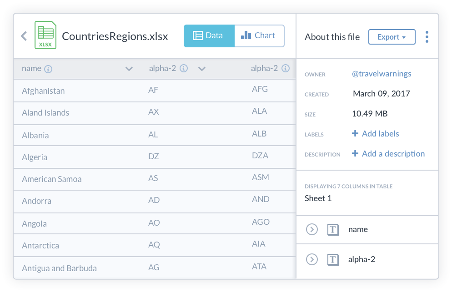This screenshot has width=452, height=293.
Task: Switch to the Data view tab
Action: [x=209, y=36]
